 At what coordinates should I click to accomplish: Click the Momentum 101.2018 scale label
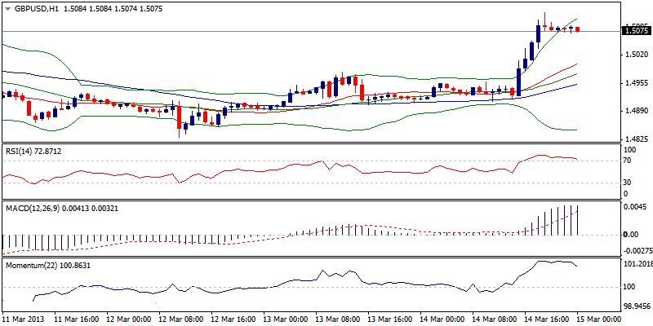point(635,264)
